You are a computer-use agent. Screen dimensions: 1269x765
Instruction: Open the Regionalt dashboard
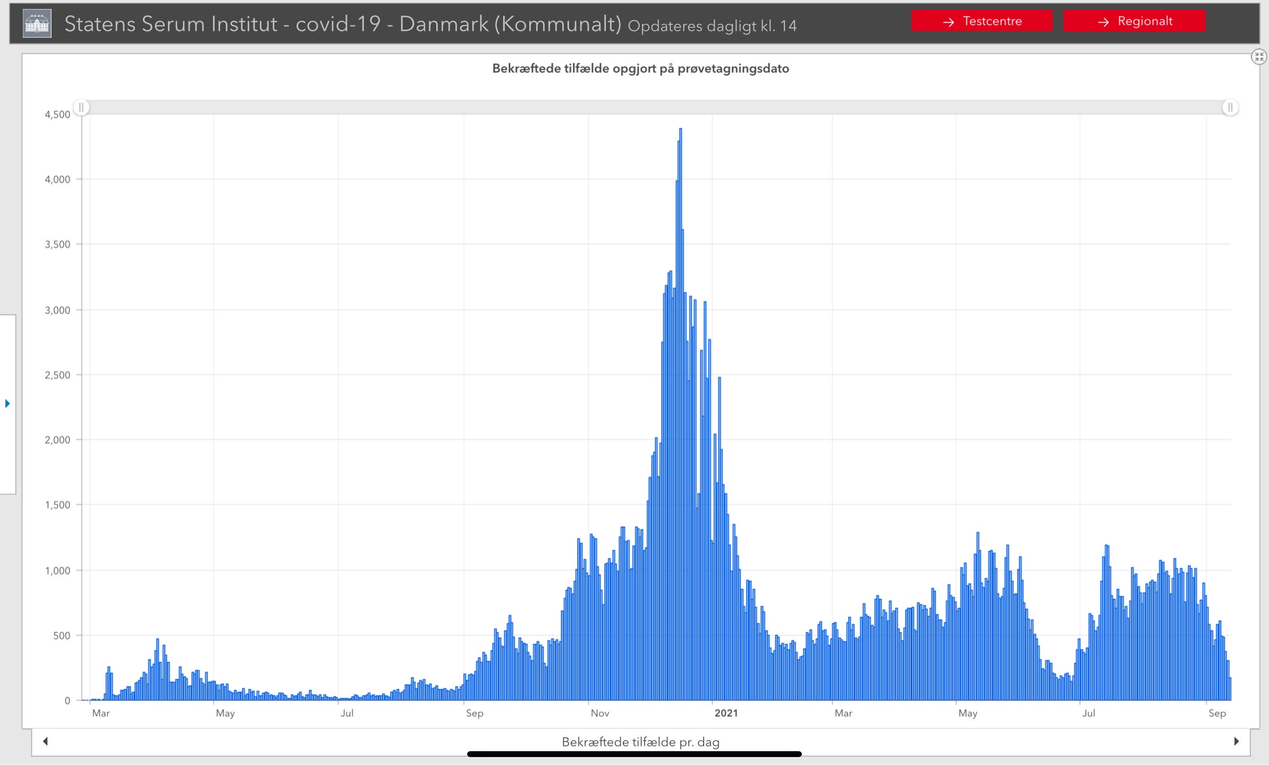pyautogui.click(x=1134, y=21)
